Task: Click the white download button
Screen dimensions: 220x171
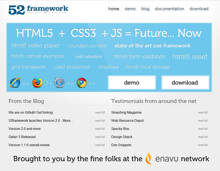Action: (x=185, y=83)
